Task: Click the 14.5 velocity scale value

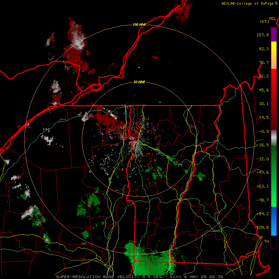Action: [264, 117]
